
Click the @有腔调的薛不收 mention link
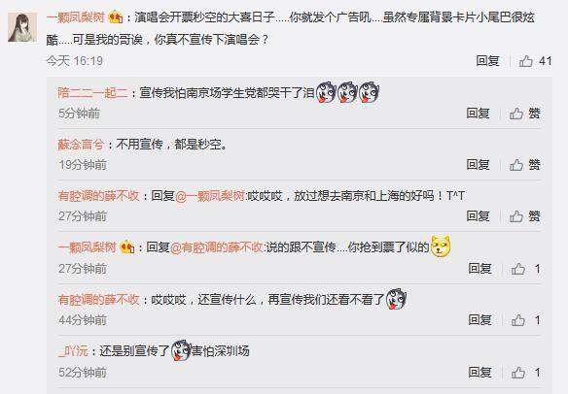coord(217,247)
